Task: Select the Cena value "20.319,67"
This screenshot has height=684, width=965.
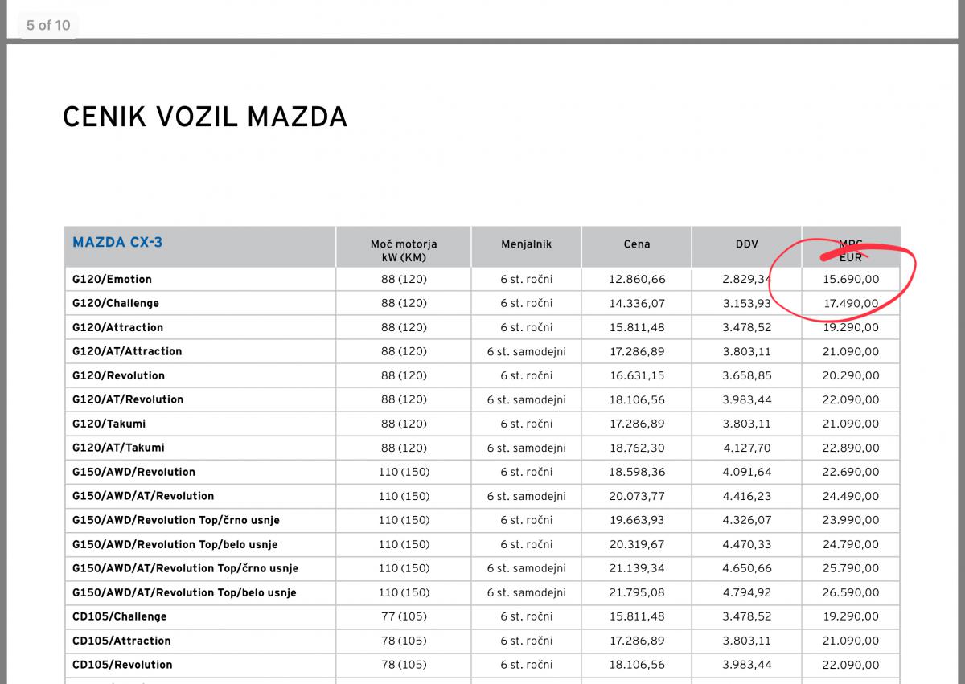Action: tap(637, 544)
